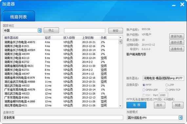187x124 pixels.
Task: Select server 湖南长沙电信-B2732
Action: click(x=61, y=62)
